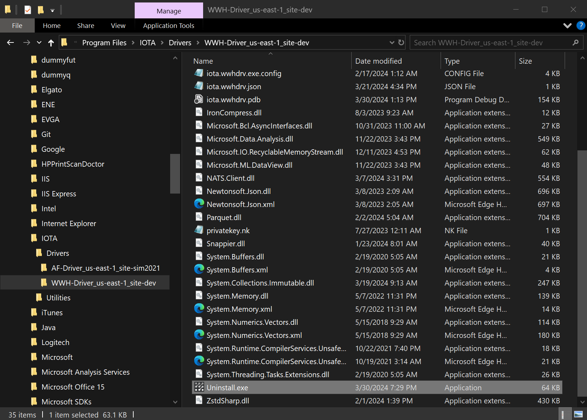
Task: Expand the ribbon with the chevron
Action: click(567, 25)
